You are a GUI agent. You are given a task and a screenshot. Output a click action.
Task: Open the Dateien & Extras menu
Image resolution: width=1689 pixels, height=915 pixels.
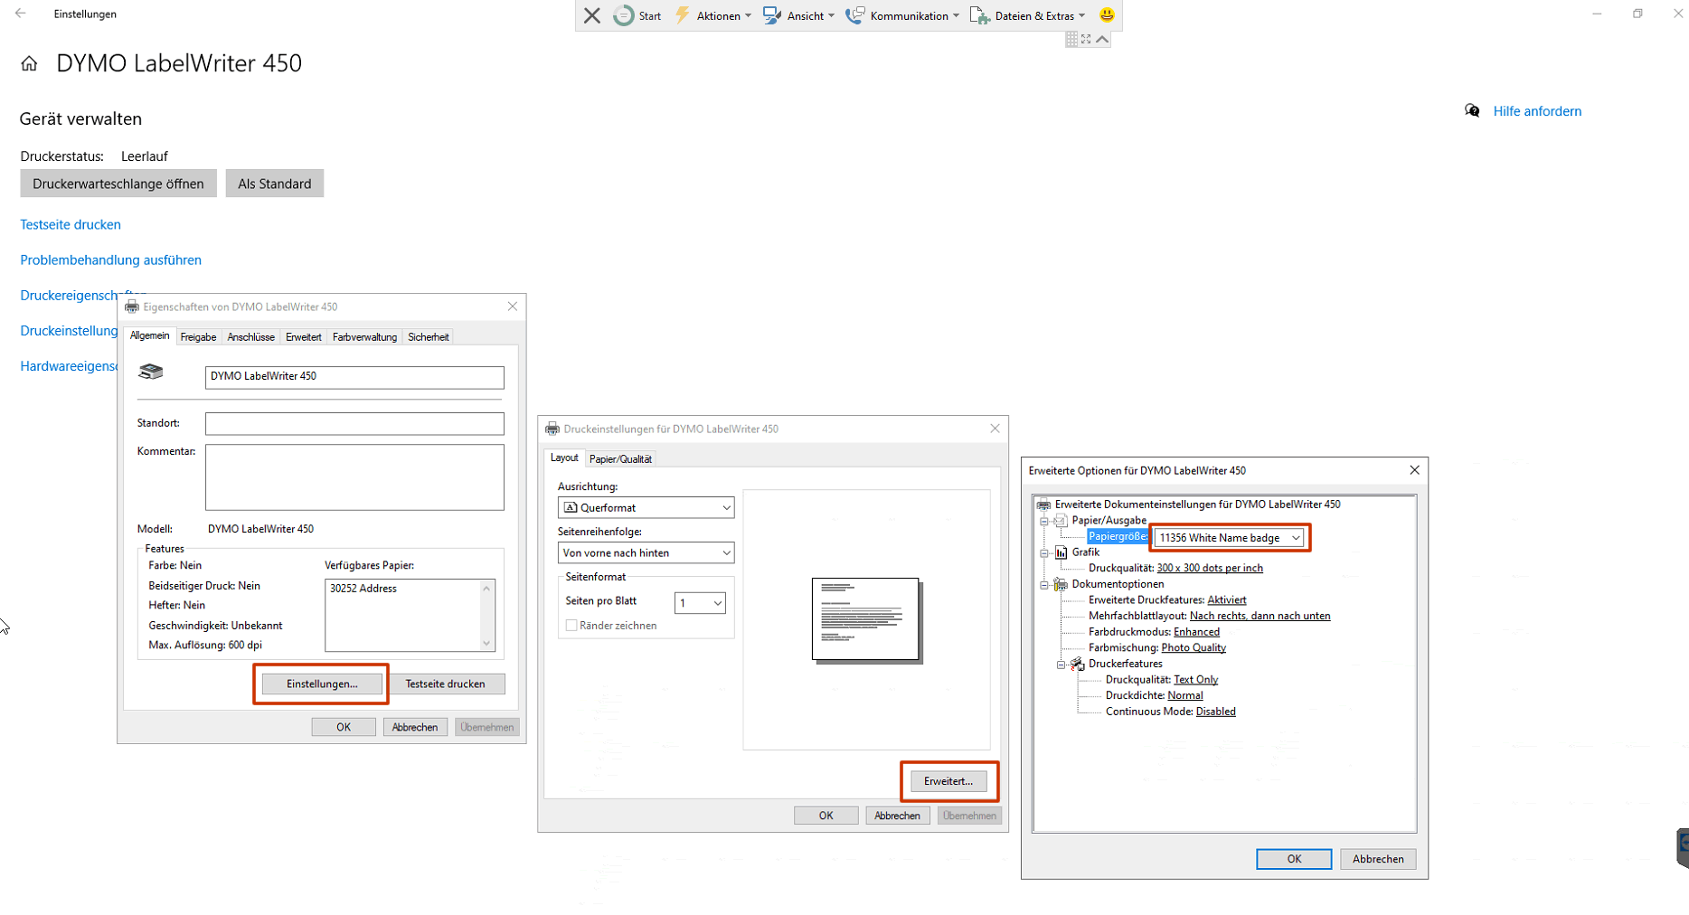click(x=1027, y=15)
